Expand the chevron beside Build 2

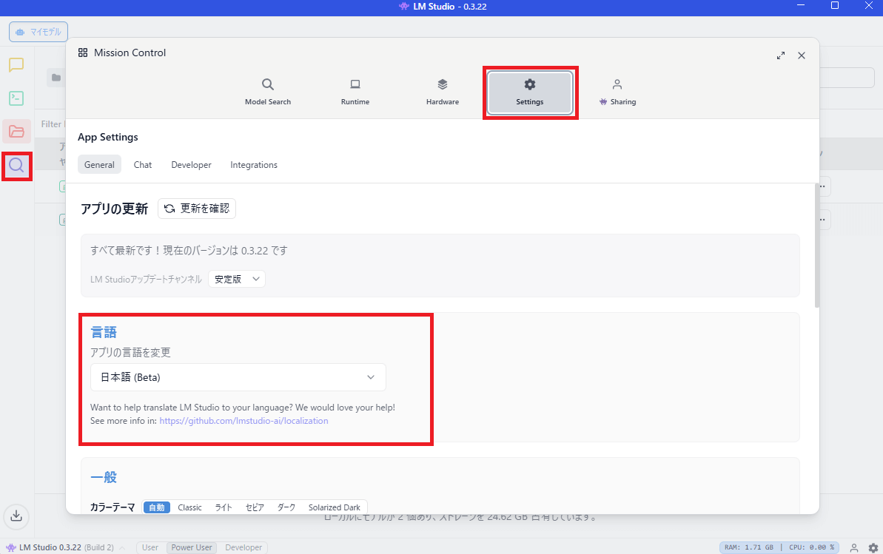tap(122, 547)
